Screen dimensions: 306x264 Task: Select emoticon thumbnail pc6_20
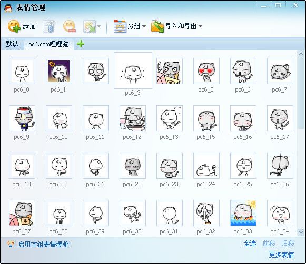(59, 166)
